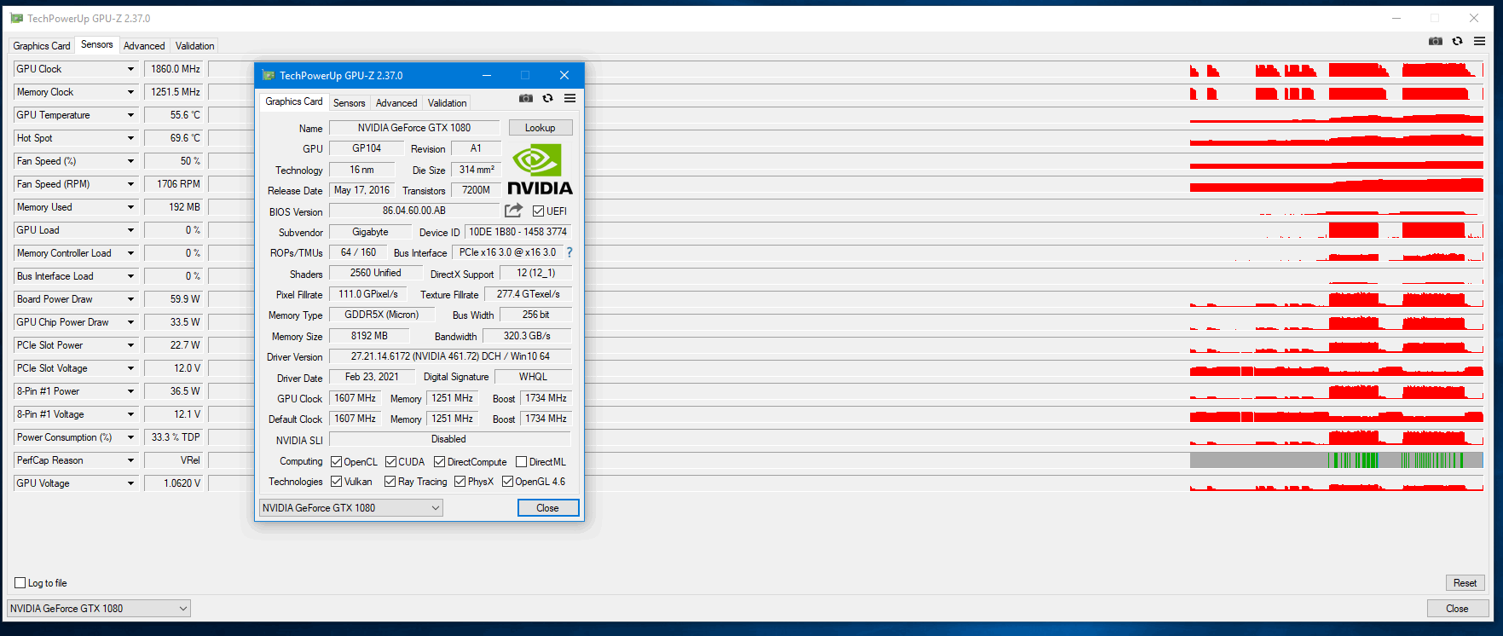This screenshot has width=1503, height=636.
Task: Select Graphics Card tab in front window
Action: pyautogui.click(x=294, y=101)
